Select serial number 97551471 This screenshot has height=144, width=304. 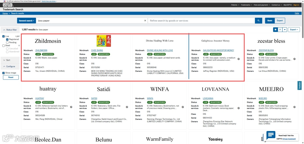coord(40,67)
